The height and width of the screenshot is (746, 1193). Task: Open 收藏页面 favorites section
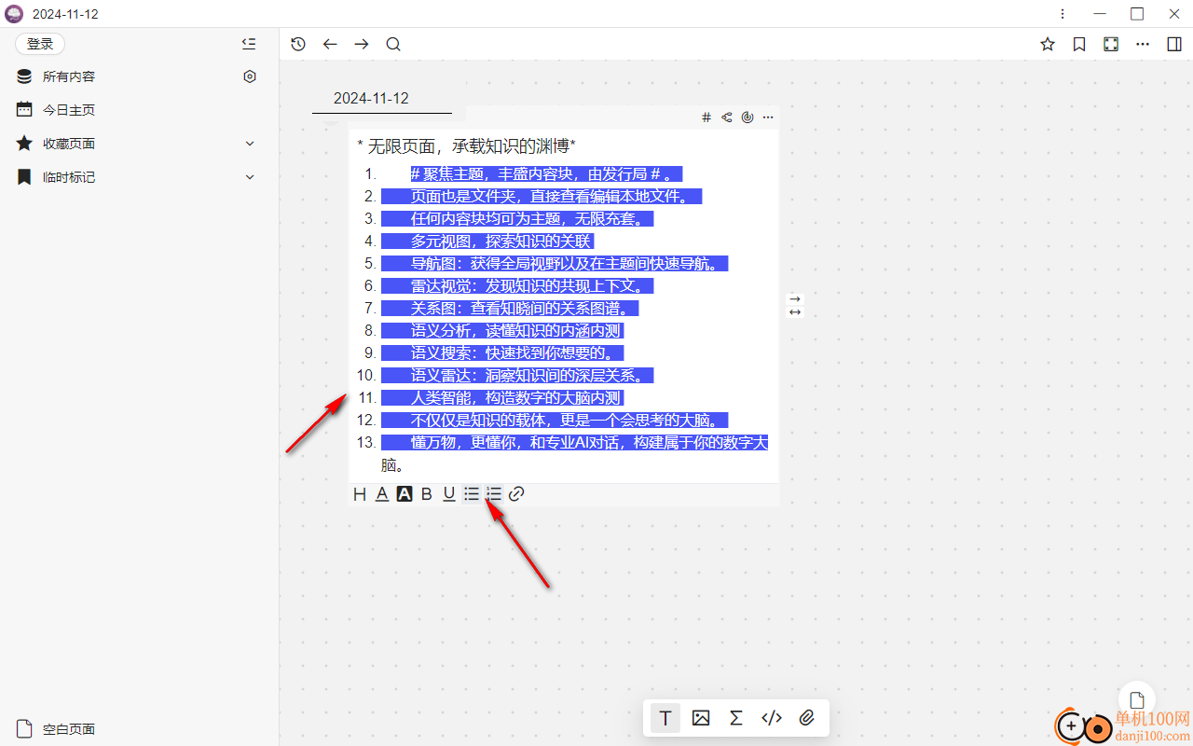pos(69,144)
